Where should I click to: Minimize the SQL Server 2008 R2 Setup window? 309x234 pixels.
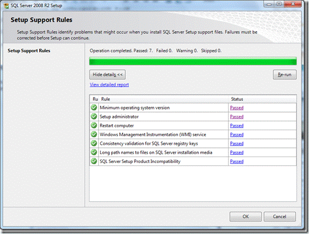tap(269, 4)
